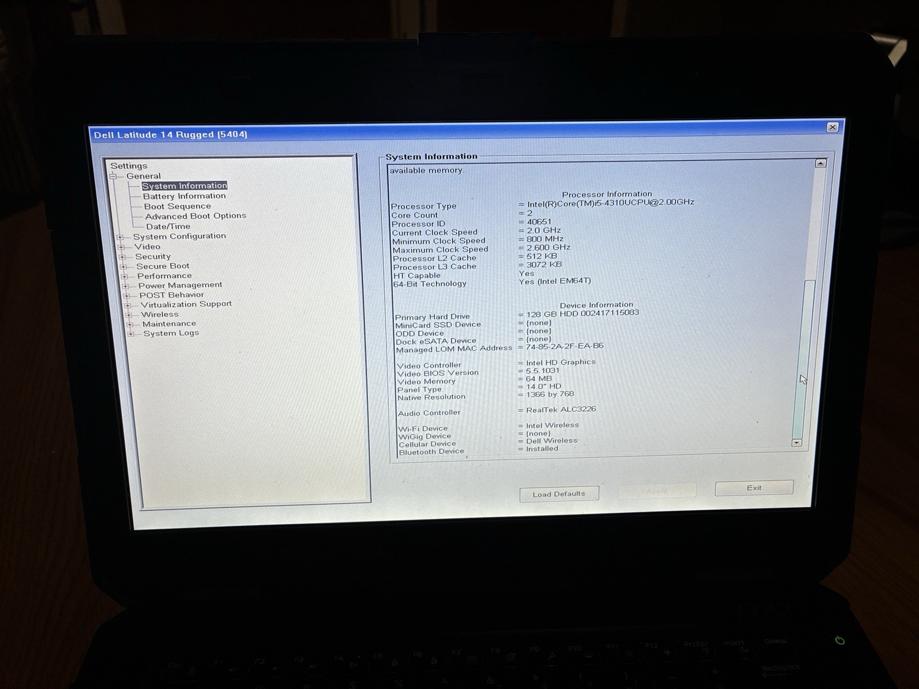Click the Panel Type 14.0" HD value
This screenshot has height=689, width=919.
point(544,386)
